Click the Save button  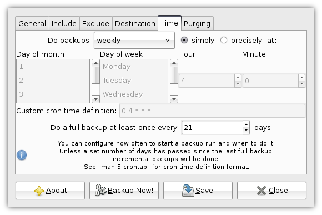198,191
